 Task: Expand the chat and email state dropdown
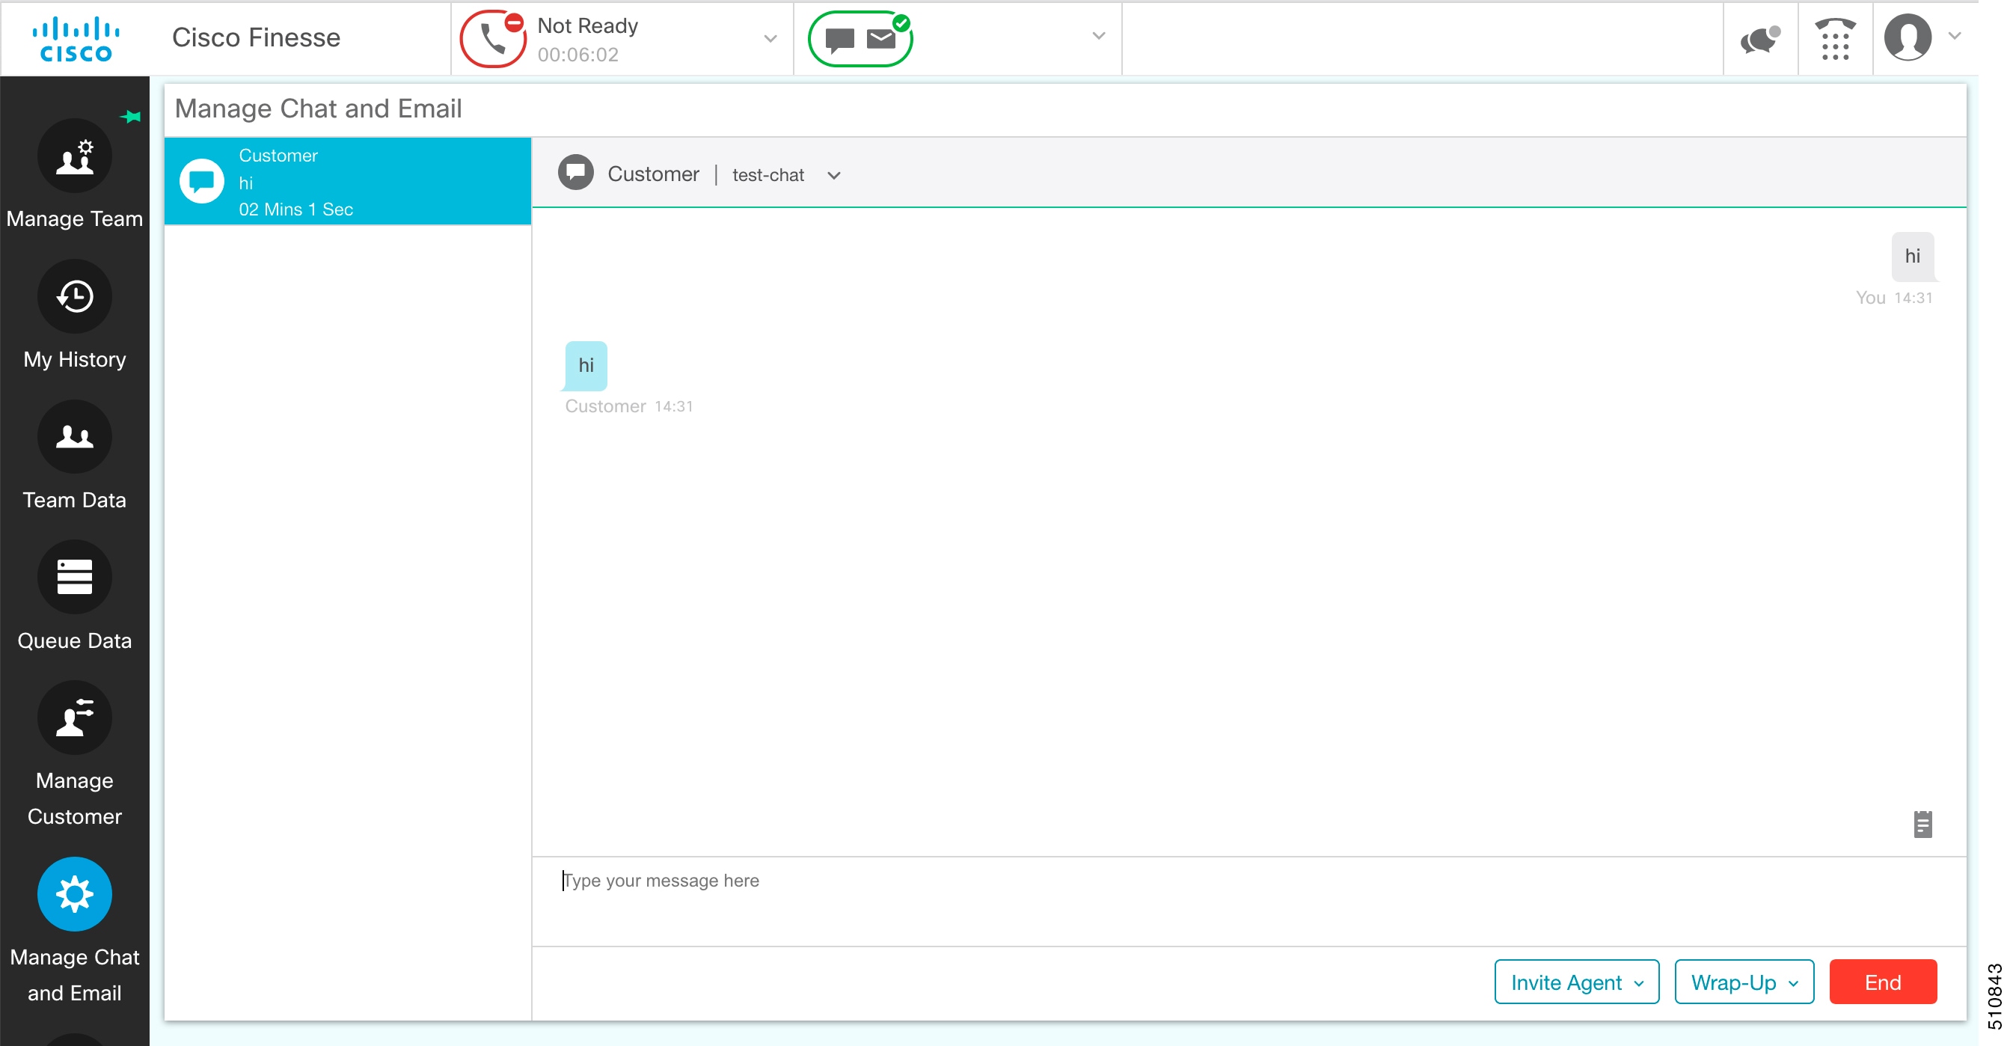[1099, 36]
